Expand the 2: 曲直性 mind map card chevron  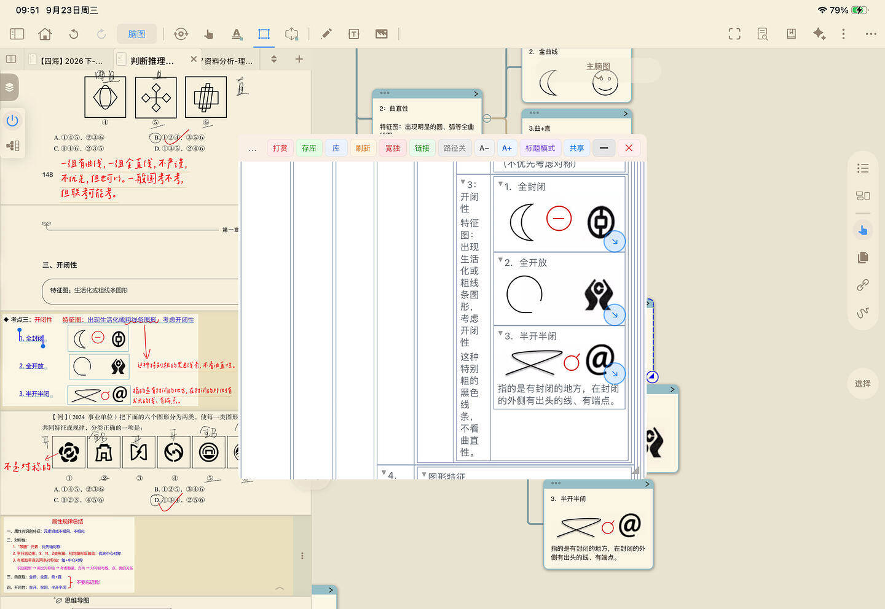pyautogui.click(x=476, y=94)
